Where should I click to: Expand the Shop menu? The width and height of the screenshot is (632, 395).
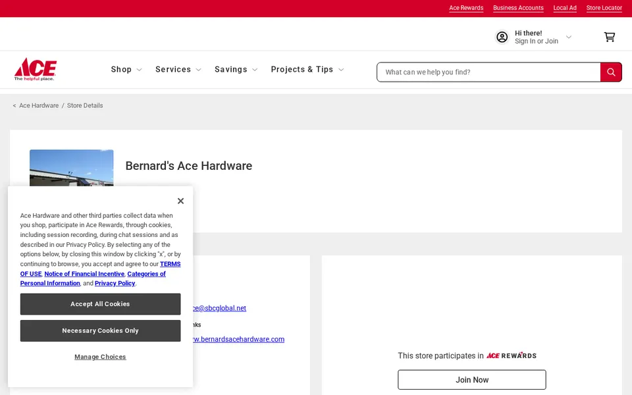click(126, 69)
